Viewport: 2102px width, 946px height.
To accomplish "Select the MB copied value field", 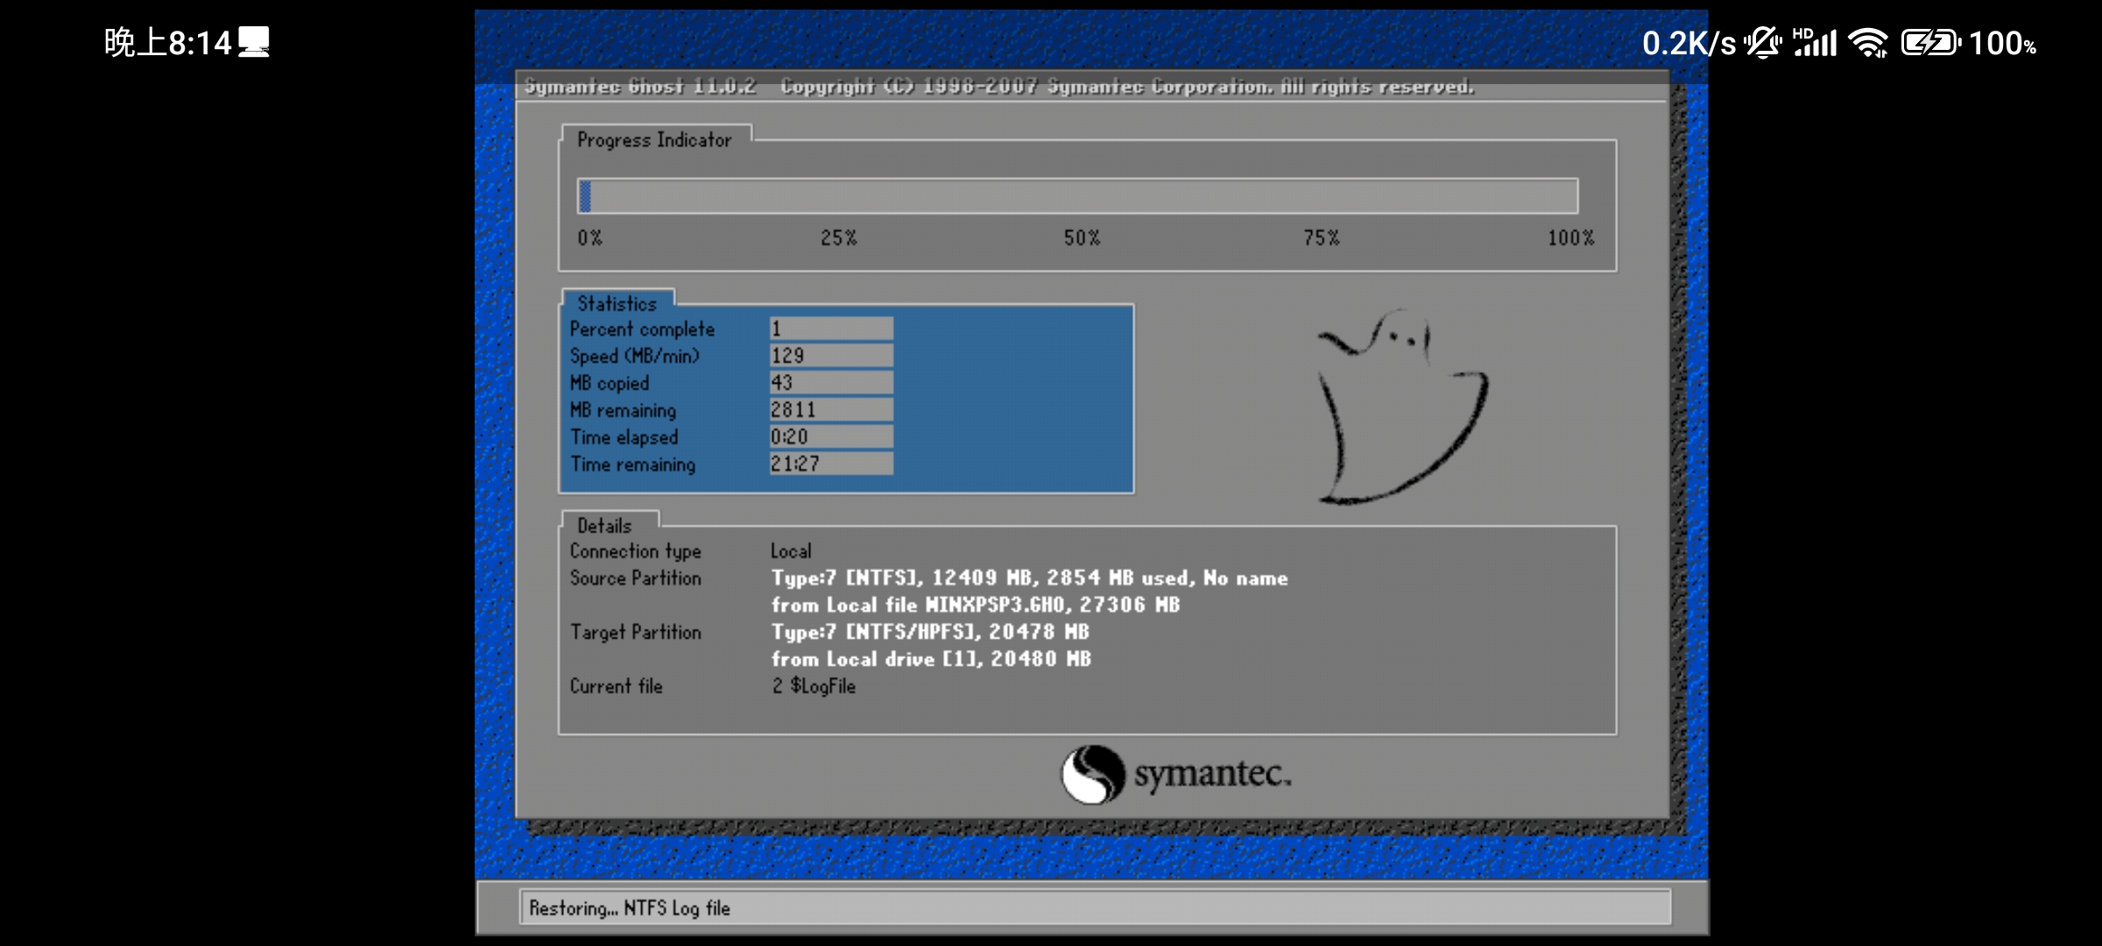I will click(830, 382).
